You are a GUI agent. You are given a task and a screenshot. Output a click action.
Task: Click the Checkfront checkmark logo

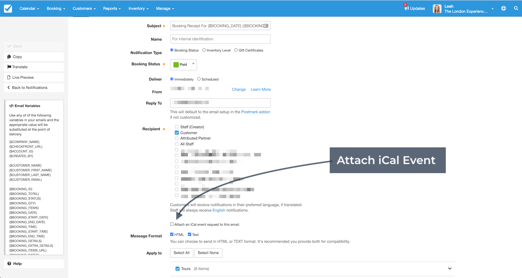[8, 8]
